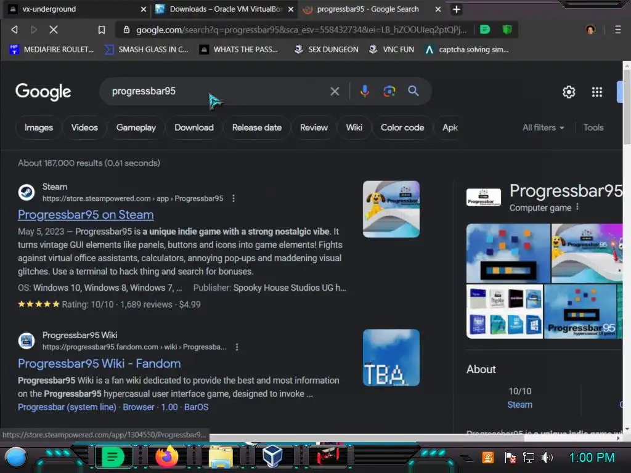Select the Wiki filter chip
Screen dimensions: 631x473
pyautogui.click(x=354, y=127)
